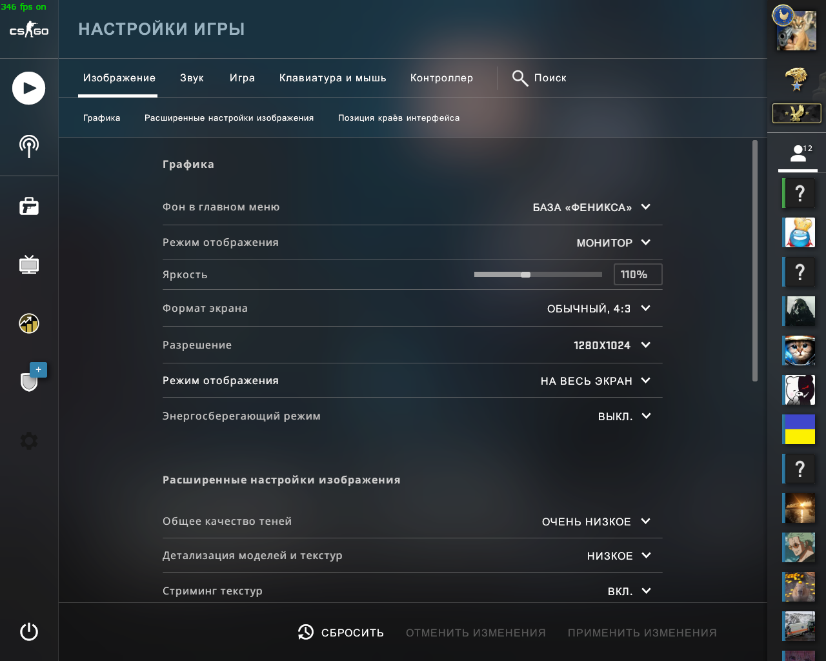The width and height of the screenshot is (826, 661).
Task: Jump to Позиция краёв интерфейса section
Action: [x=399, y=118]
